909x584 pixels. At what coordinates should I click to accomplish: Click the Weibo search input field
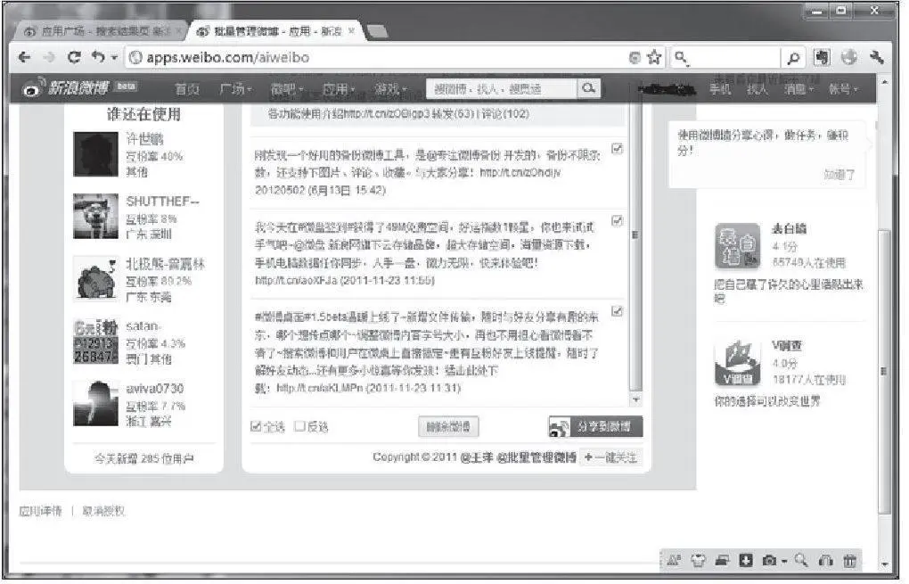coord(499,88)
